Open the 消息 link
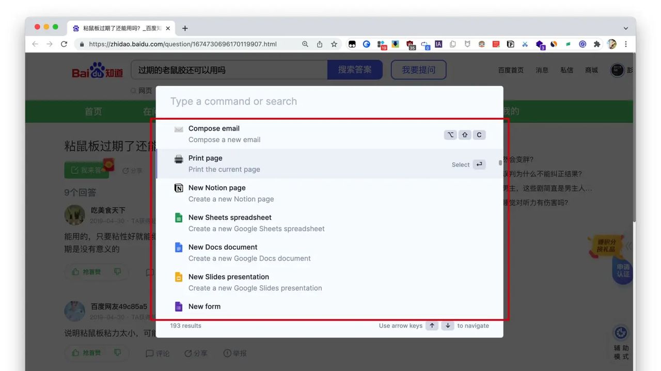This screenshot has width=661, height=371. pos(542,70)
